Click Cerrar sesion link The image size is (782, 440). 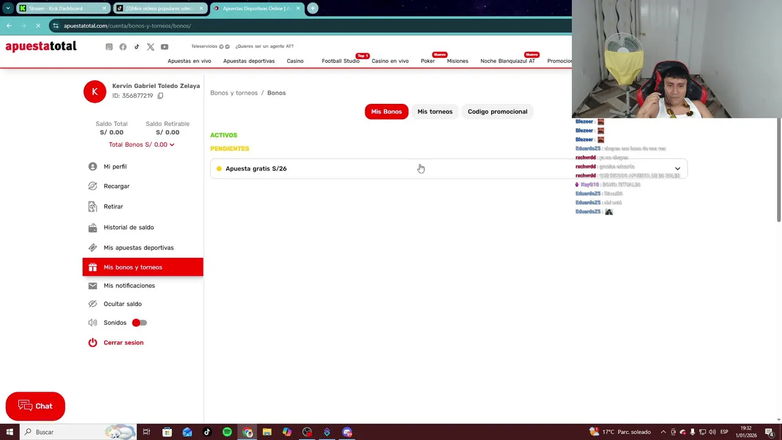123,343
